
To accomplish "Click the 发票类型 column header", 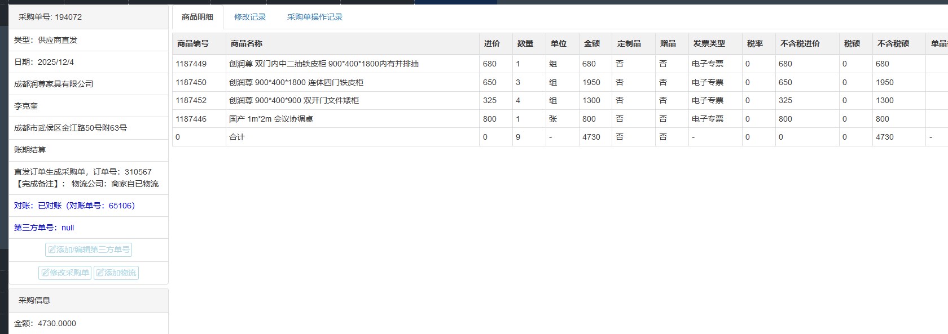I will tap(709, 43).
